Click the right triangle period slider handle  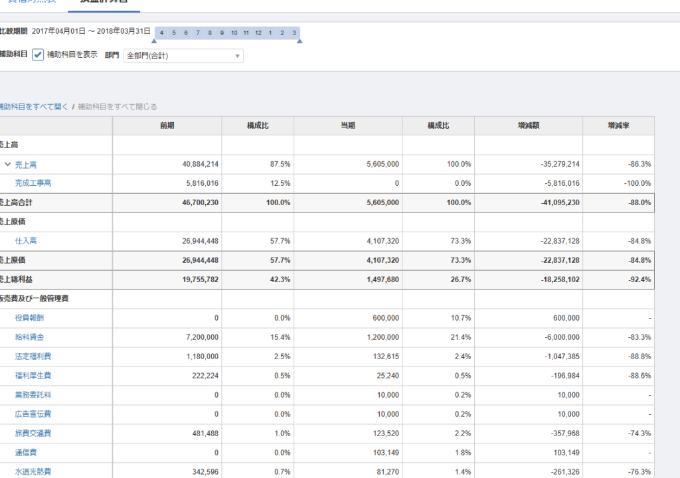299,41
